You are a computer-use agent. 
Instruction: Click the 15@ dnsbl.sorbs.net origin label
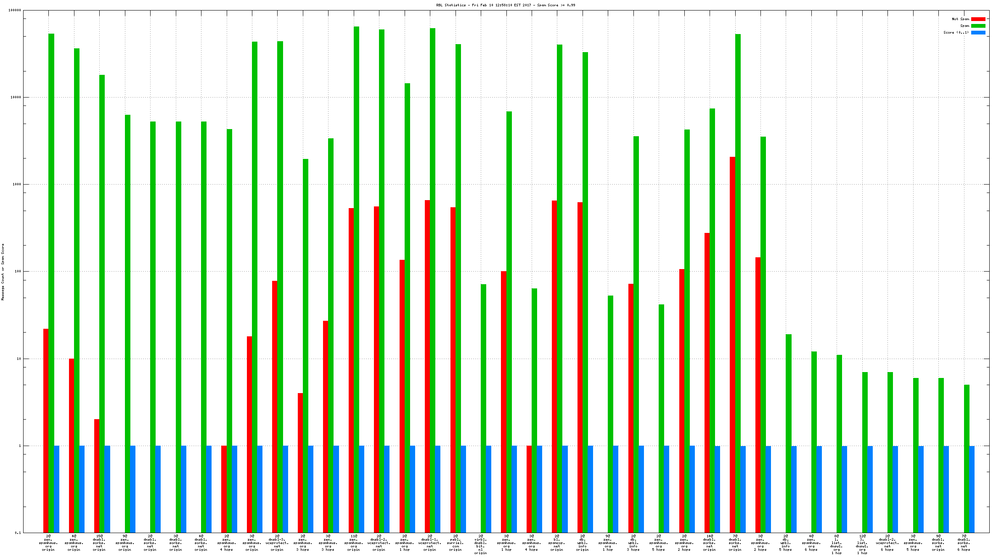click(x=99, y=543)
